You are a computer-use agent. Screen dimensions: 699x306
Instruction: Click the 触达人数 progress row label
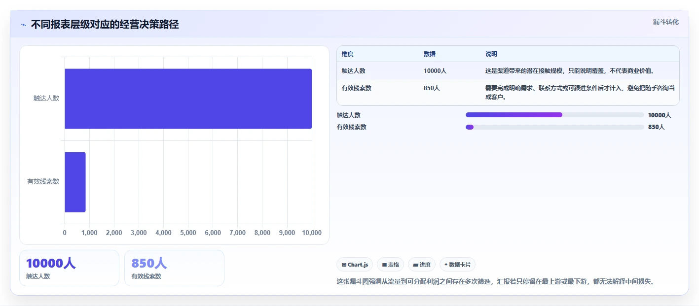click(349, 115)
